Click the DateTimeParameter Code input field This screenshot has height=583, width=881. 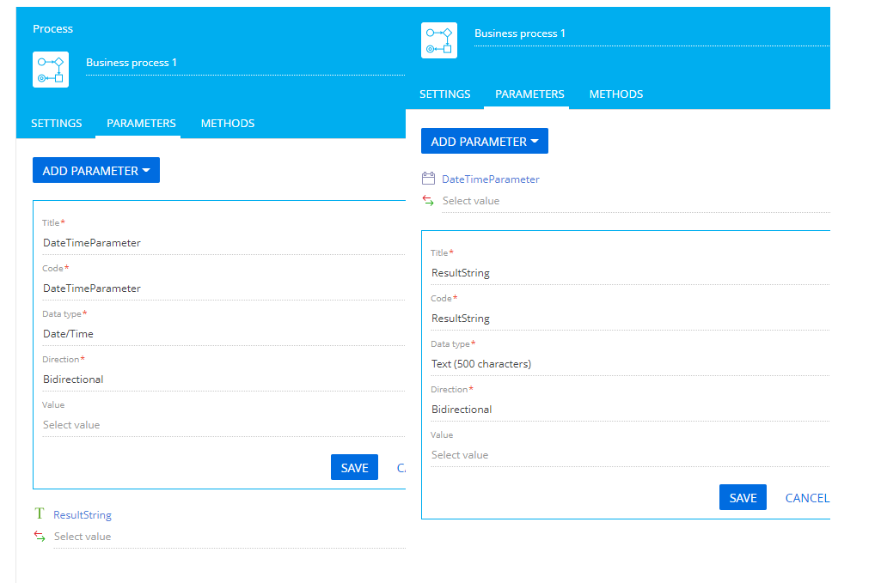(223, 288)
